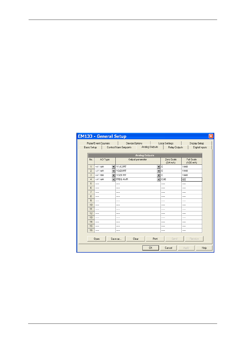The image size is (246, 348).
Task: Switch to the Pulse/Event Counters tab
Action: pos(98,143)
